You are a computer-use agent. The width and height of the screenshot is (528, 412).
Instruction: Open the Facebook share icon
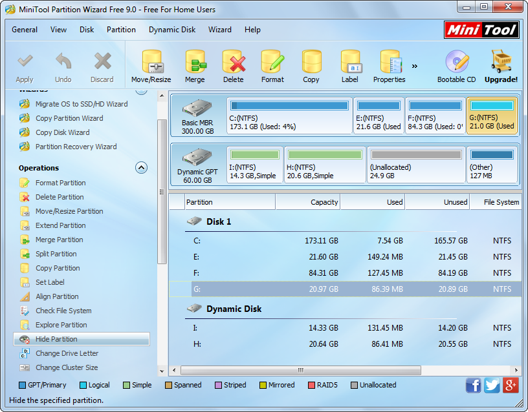point(473,385)
